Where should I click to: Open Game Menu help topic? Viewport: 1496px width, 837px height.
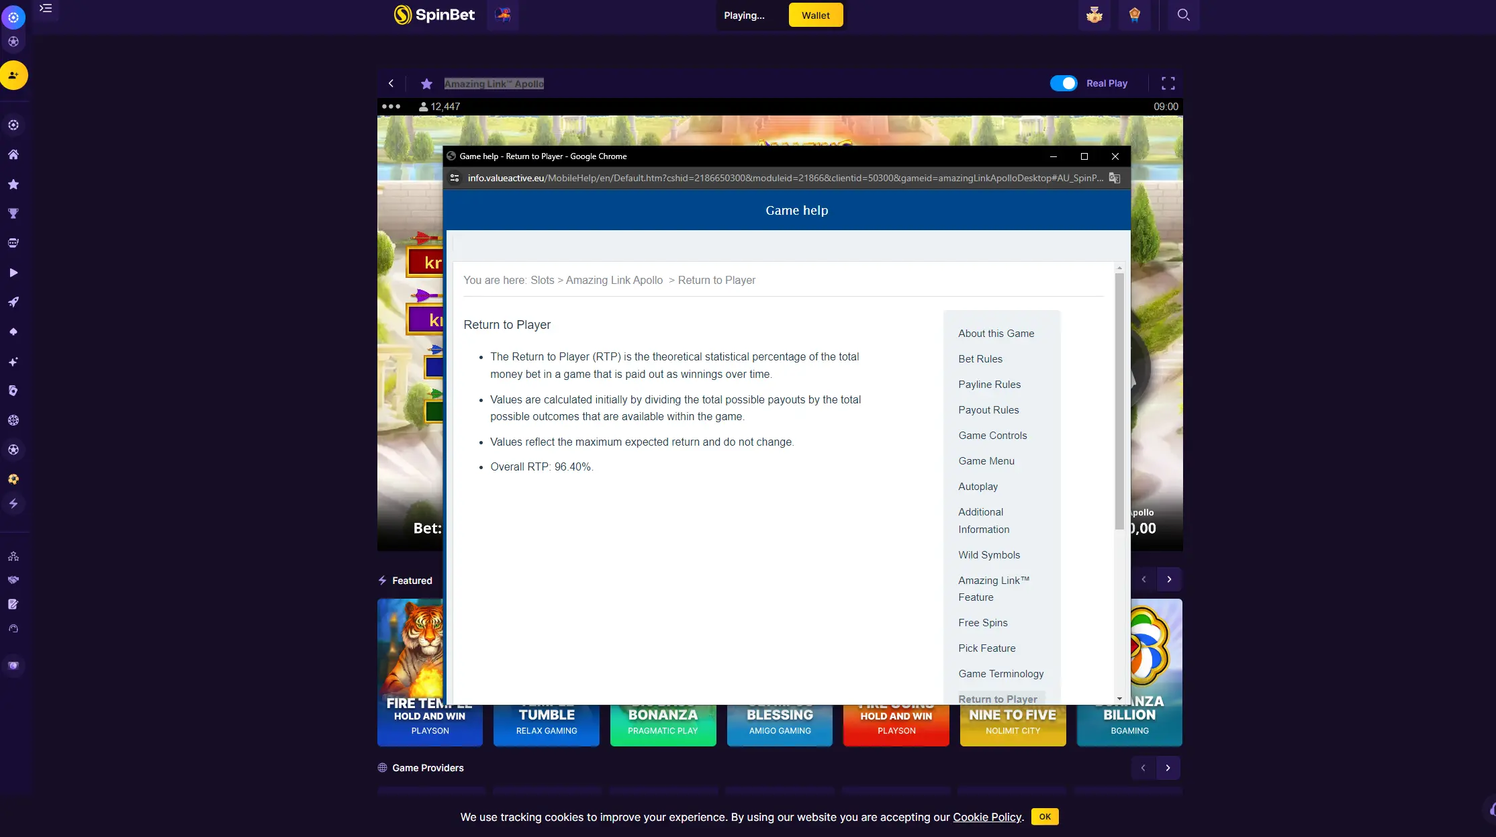tap(986, 461)
